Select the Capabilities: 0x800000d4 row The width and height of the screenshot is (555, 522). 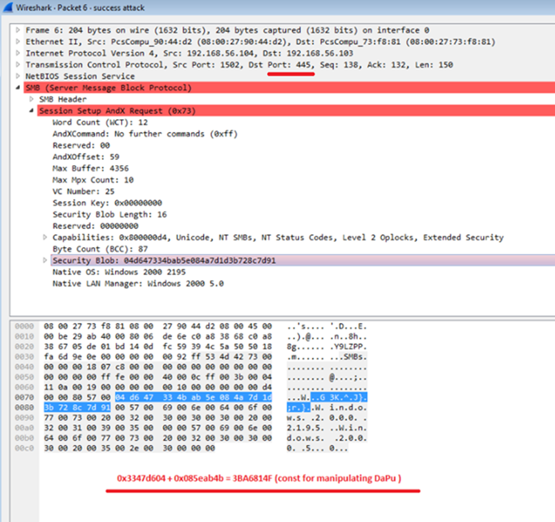(x=278, y=237)
